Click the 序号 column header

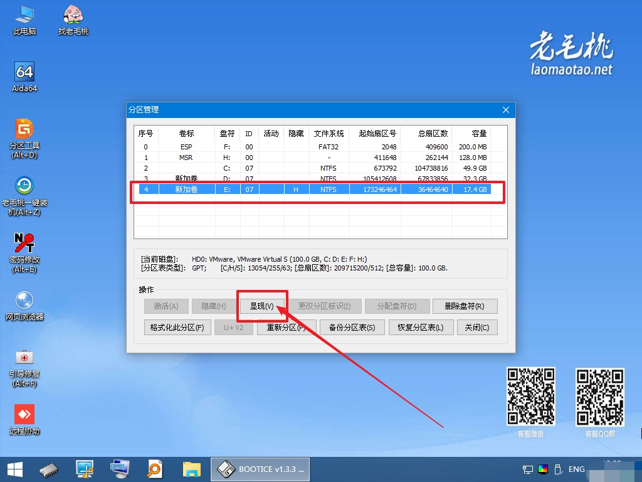pos(146,134)
